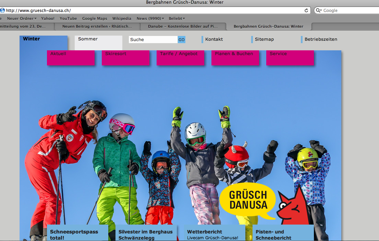Open the Aktuell menu
This screenshot has width=379, height=241.
tap(71, 58)
